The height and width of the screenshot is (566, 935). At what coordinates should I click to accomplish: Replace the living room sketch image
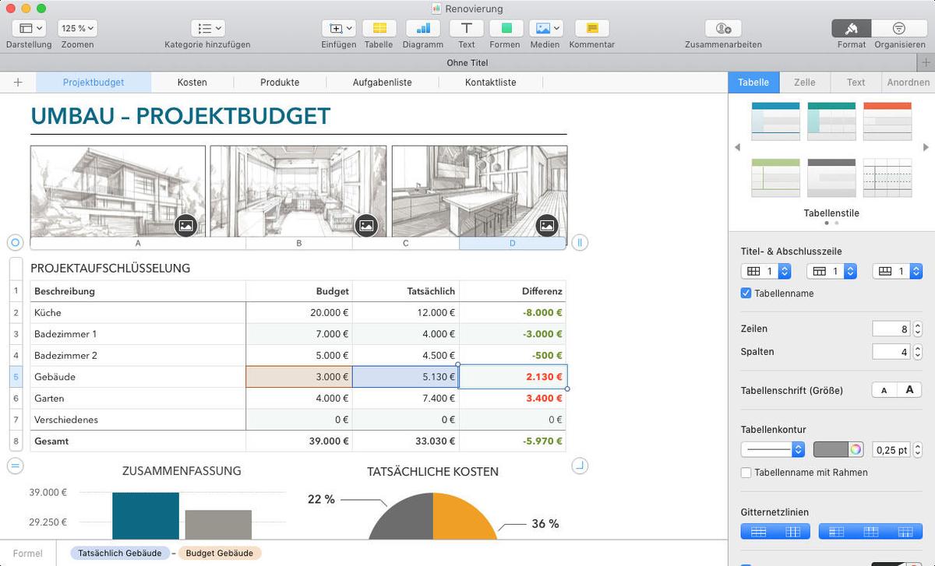(366, 225)
